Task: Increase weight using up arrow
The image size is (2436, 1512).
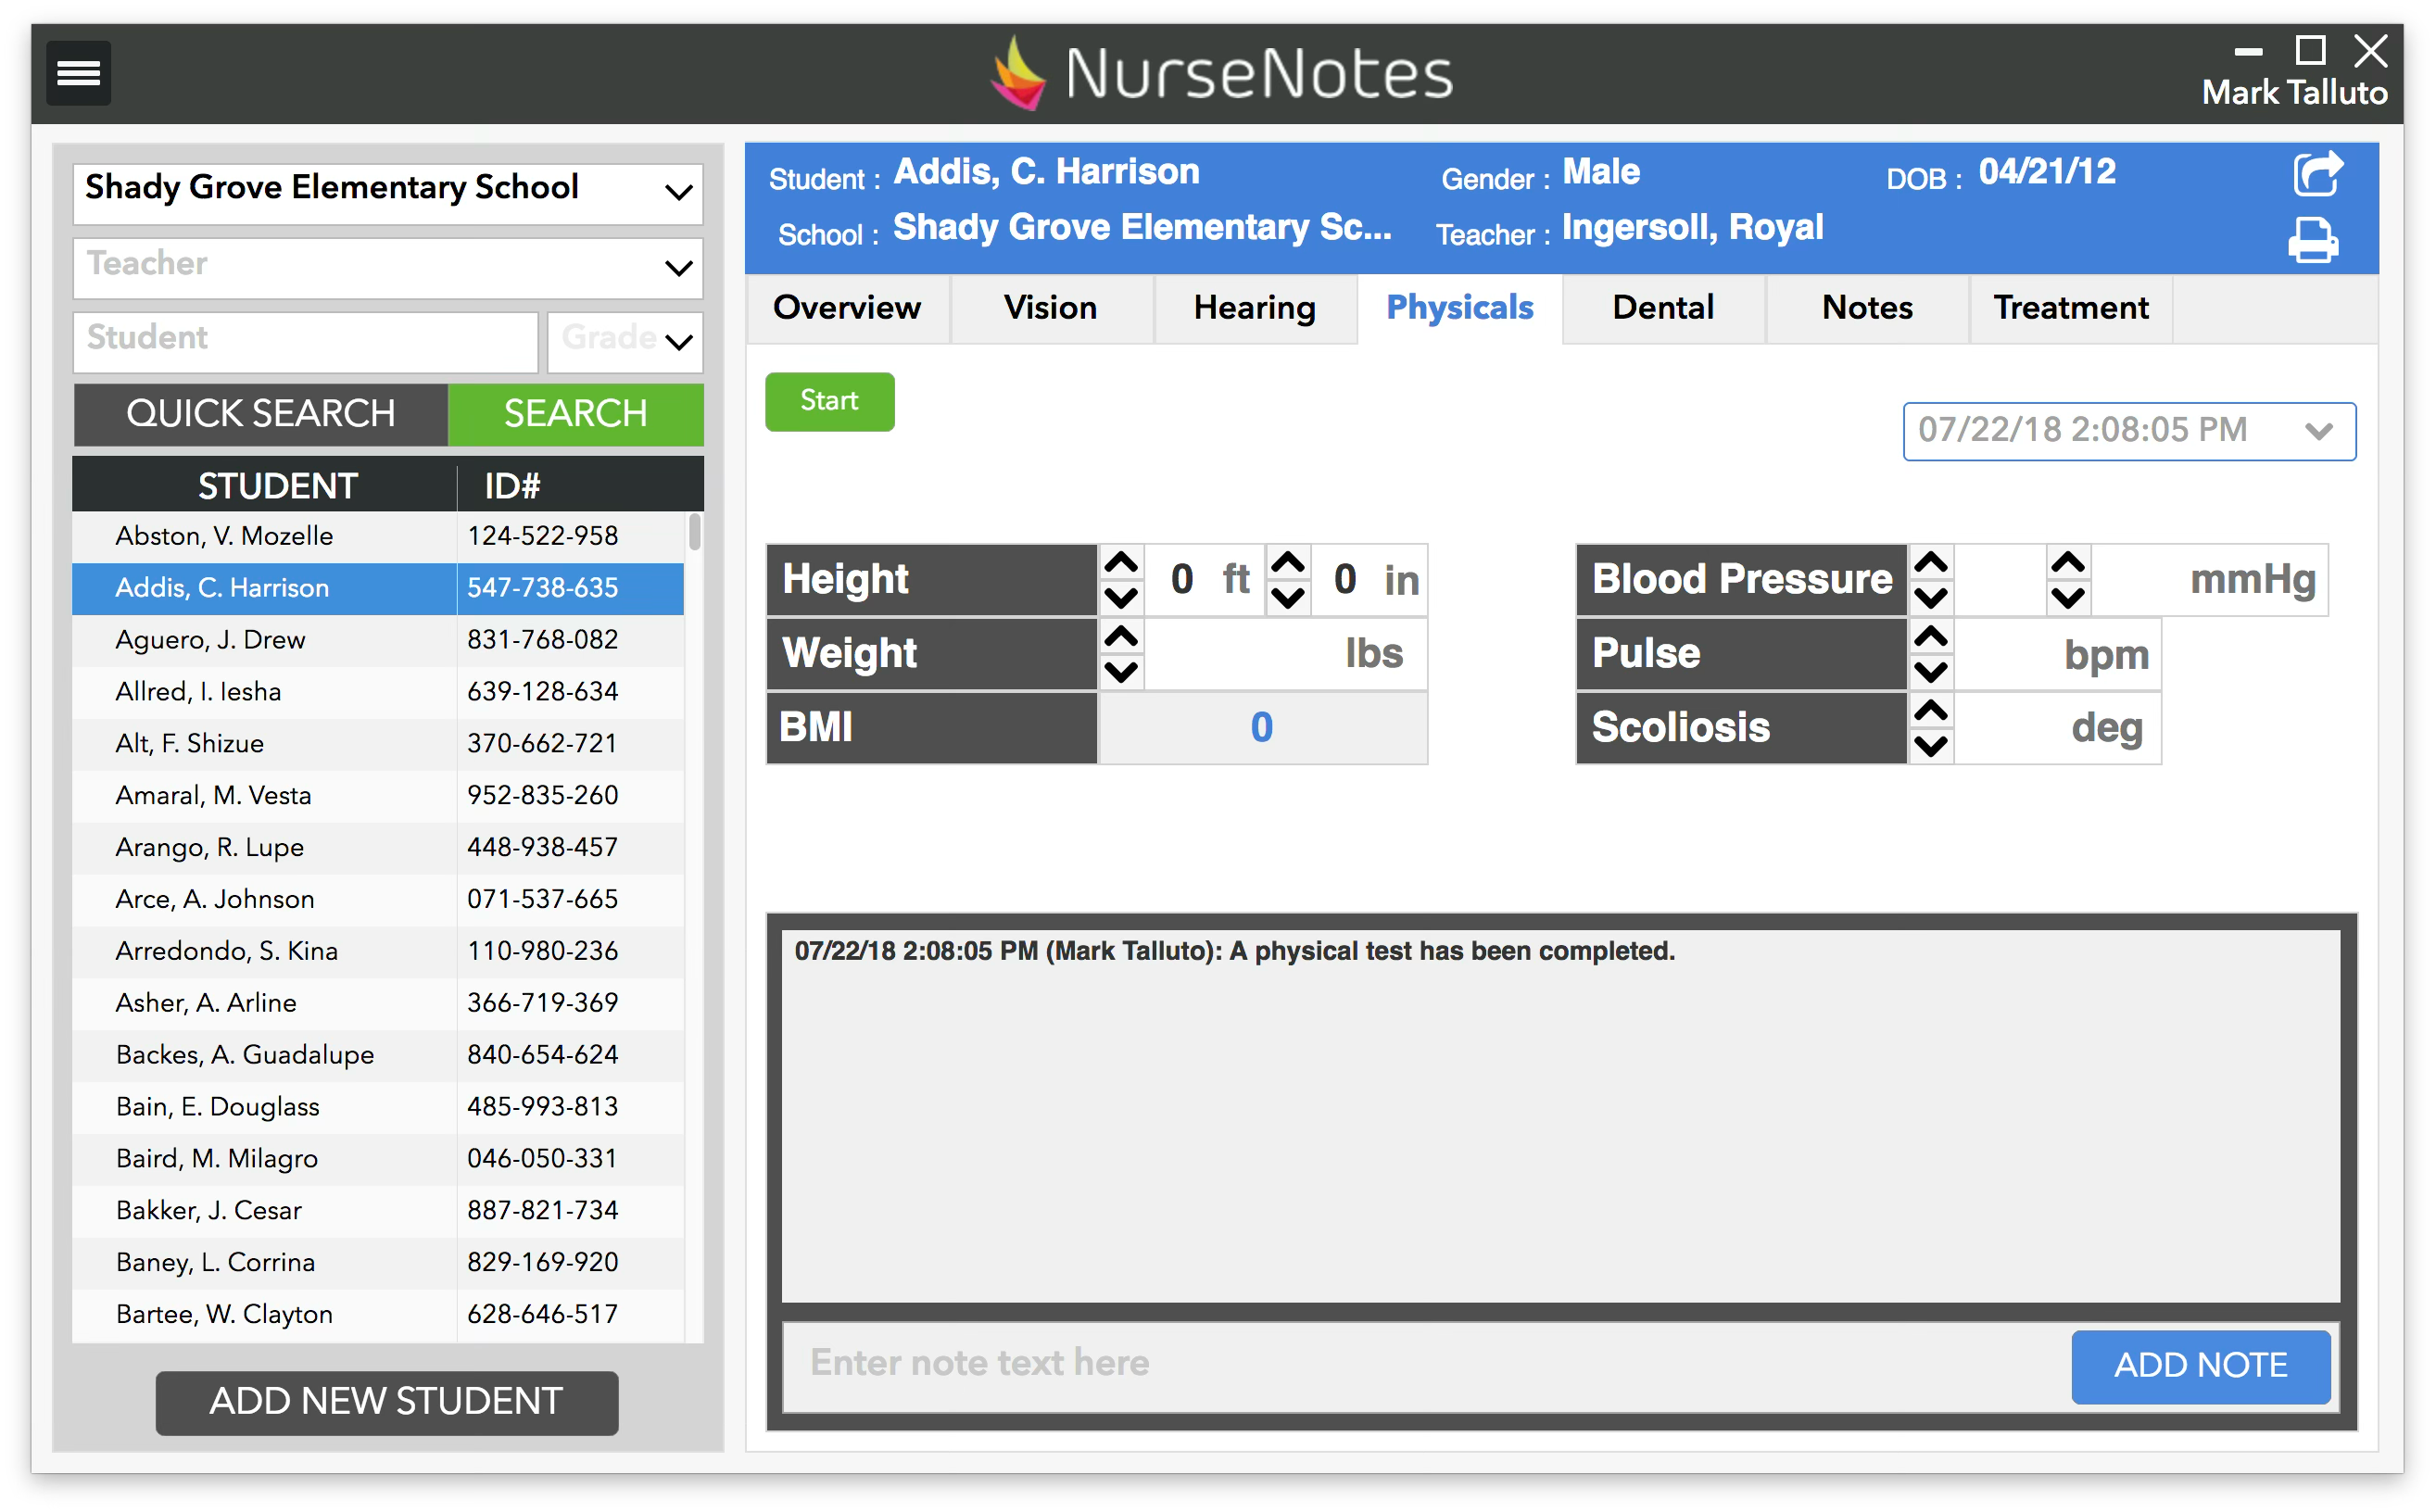Action: coord(1121,637)
